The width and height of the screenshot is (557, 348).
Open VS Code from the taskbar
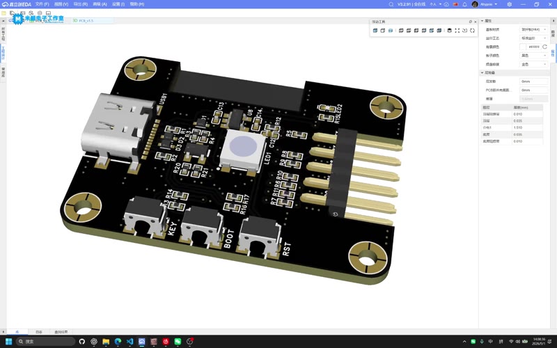(x=130, y=342)
